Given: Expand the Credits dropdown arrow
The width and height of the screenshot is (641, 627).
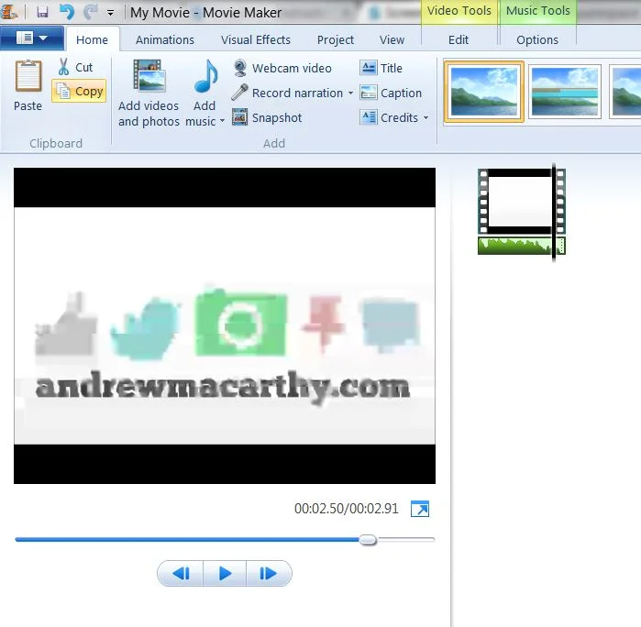Looking at the screenshot, I should pos(426,118).
